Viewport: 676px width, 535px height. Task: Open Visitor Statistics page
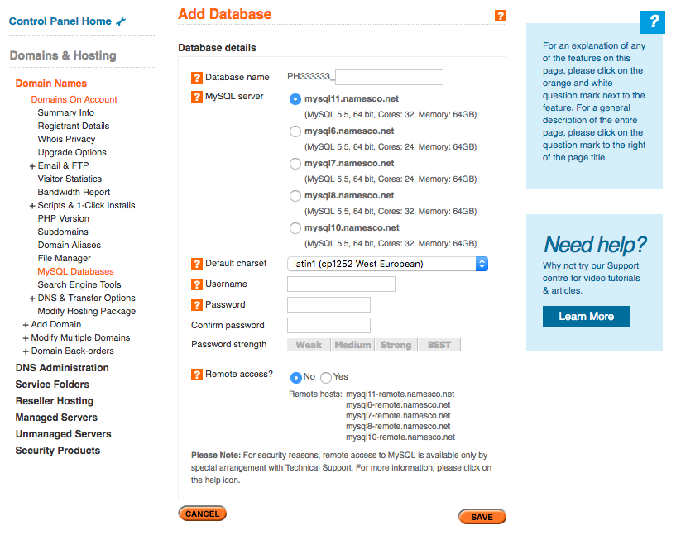70,179
